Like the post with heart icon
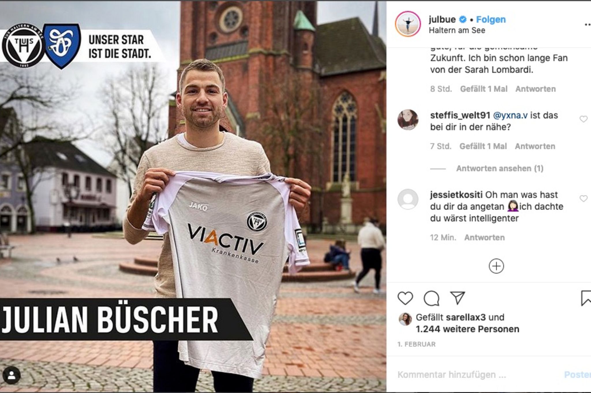 (x=405, y=298)
